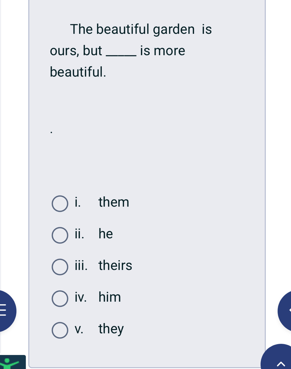Click the word 'beautiful.' ending the question
This screenshot has height=369, width=291.
(x=78, y=72)
